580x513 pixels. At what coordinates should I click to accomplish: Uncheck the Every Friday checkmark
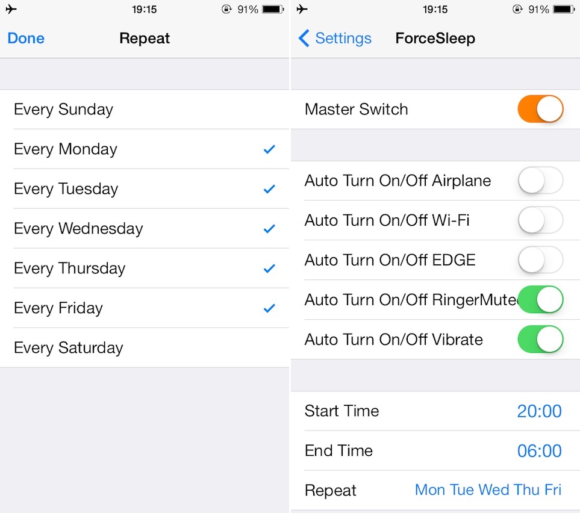(x=269, y=308)
